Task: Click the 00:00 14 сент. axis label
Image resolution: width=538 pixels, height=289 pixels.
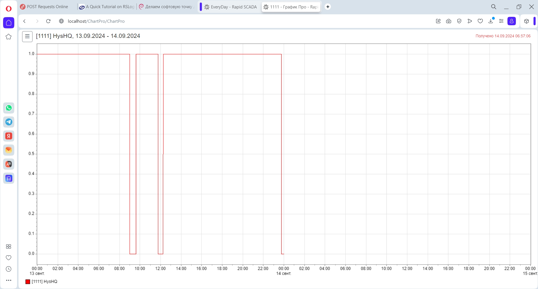Action: [284, 271]
